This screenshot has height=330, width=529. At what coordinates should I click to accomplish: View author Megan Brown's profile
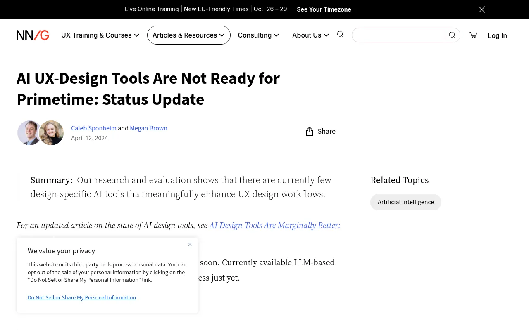[x=148, y=128]
